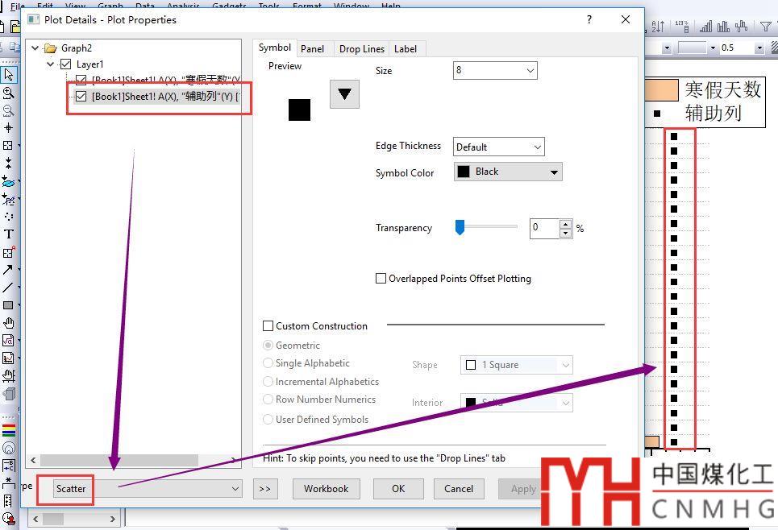Image resolution: width=778 pixels, height=530 pixels.
Task: Select the Line drawing tool
Action: click(x=8, y=287)
